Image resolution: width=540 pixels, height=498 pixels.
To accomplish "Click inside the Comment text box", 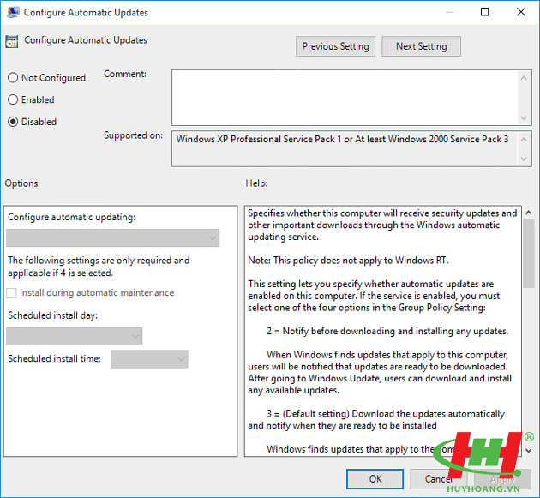I will 345,98.
